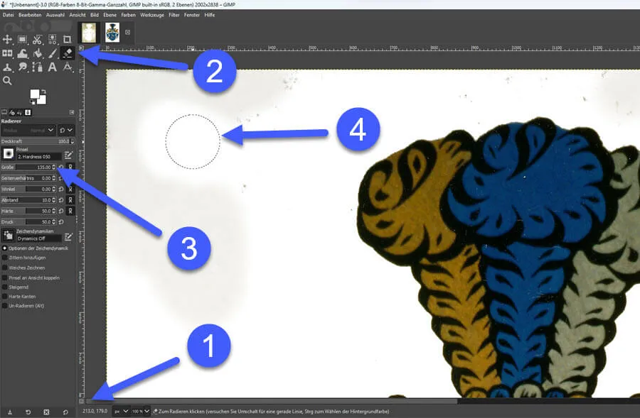Select the Text tool
This screenshot has width=640, height=418.
(x=53, y=67)
